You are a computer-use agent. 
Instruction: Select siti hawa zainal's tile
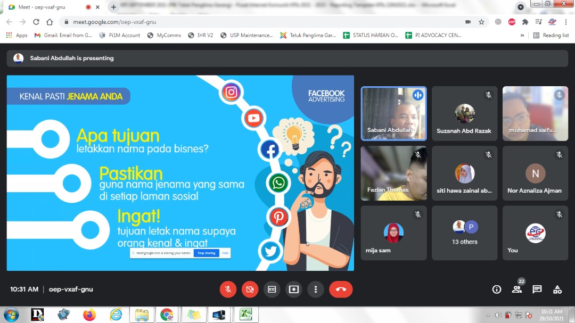[x=465, y=173]
